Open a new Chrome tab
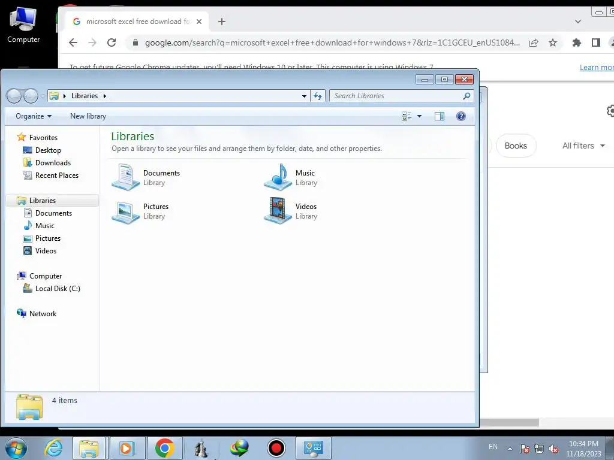Viewport: 614px width, 460px height. click(x=222, y=22)
